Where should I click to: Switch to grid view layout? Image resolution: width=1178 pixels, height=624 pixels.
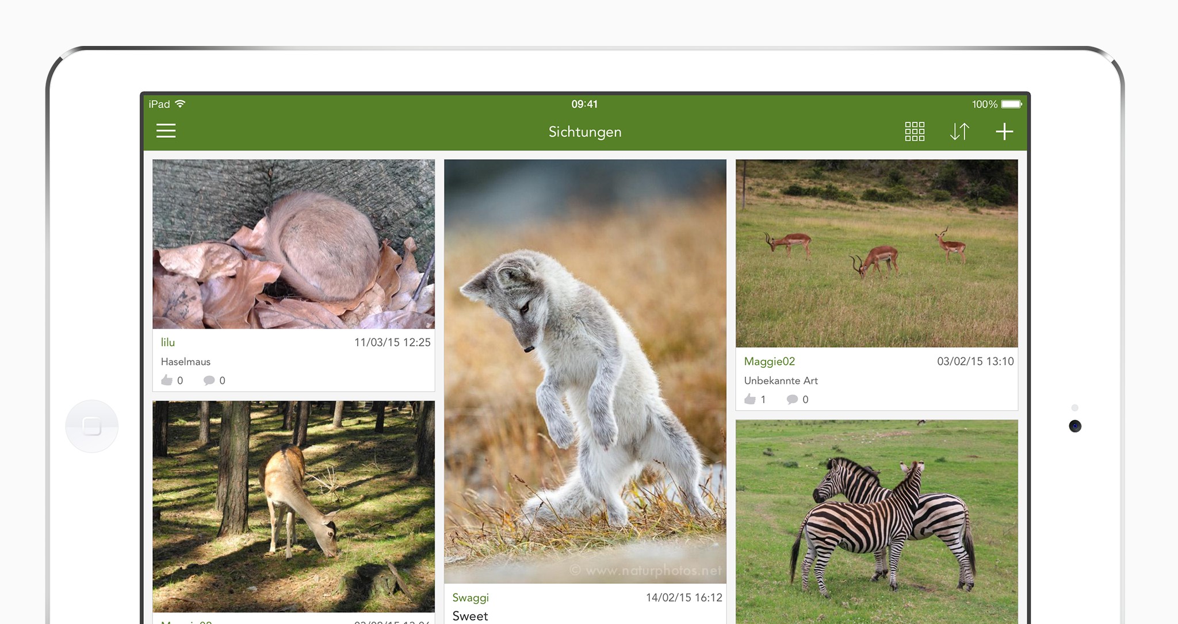914,132
